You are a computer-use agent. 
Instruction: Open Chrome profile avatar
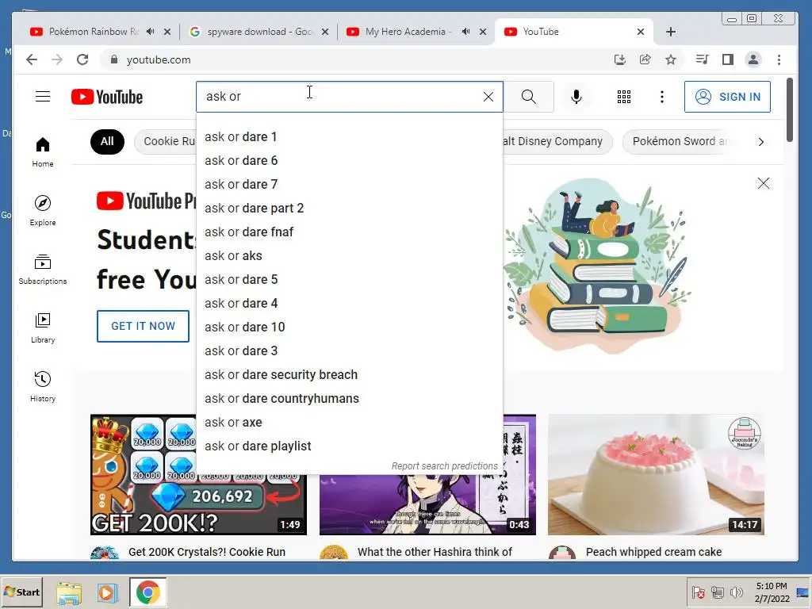pyautogui.click(x=753, y=59)
